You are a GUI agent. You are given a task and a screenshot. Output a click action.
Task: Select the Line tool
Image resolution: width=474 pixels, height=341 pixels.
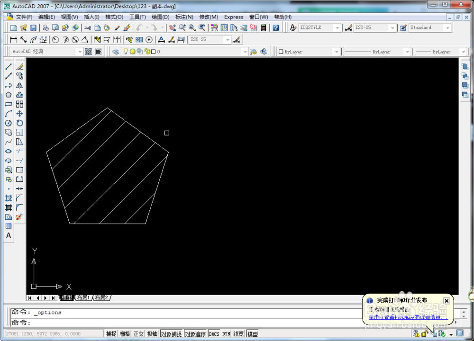point(9,66)
